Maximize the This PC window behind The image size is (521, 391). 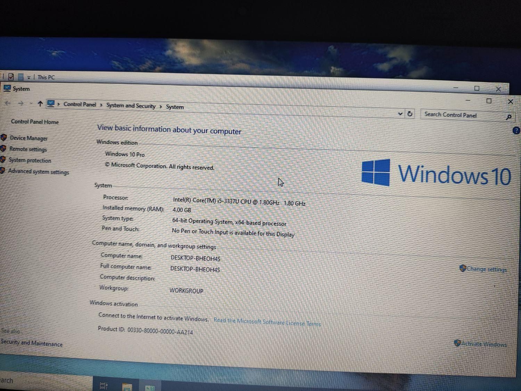click(477, 88)
